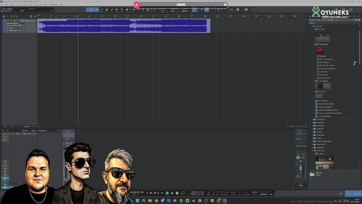The width and height of the screenshot is (362, 204).
Task: Open Chrome from the taskbar
Action: click(x=156, y=201)
